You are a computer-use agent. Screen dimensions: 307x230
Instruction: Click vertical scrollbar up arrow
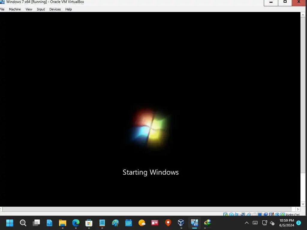coord(303,15)
